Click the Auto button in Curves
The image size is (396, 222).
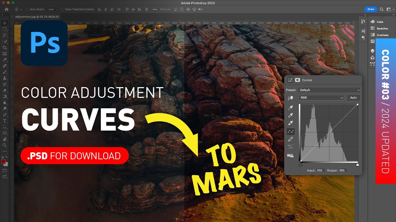pos(353,98)
